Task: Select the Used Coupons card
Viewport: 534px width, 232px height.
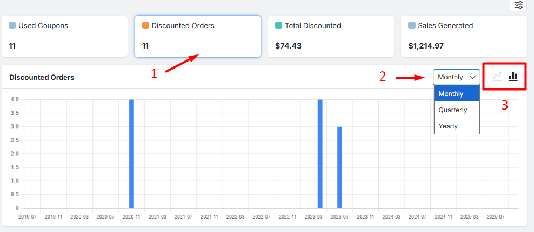Action: pyautogui.click(x=64, y=36)
